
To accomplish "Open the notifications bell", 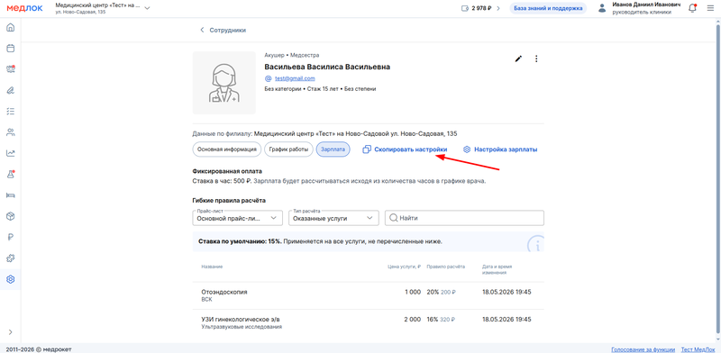I will (x=692, y=8).
